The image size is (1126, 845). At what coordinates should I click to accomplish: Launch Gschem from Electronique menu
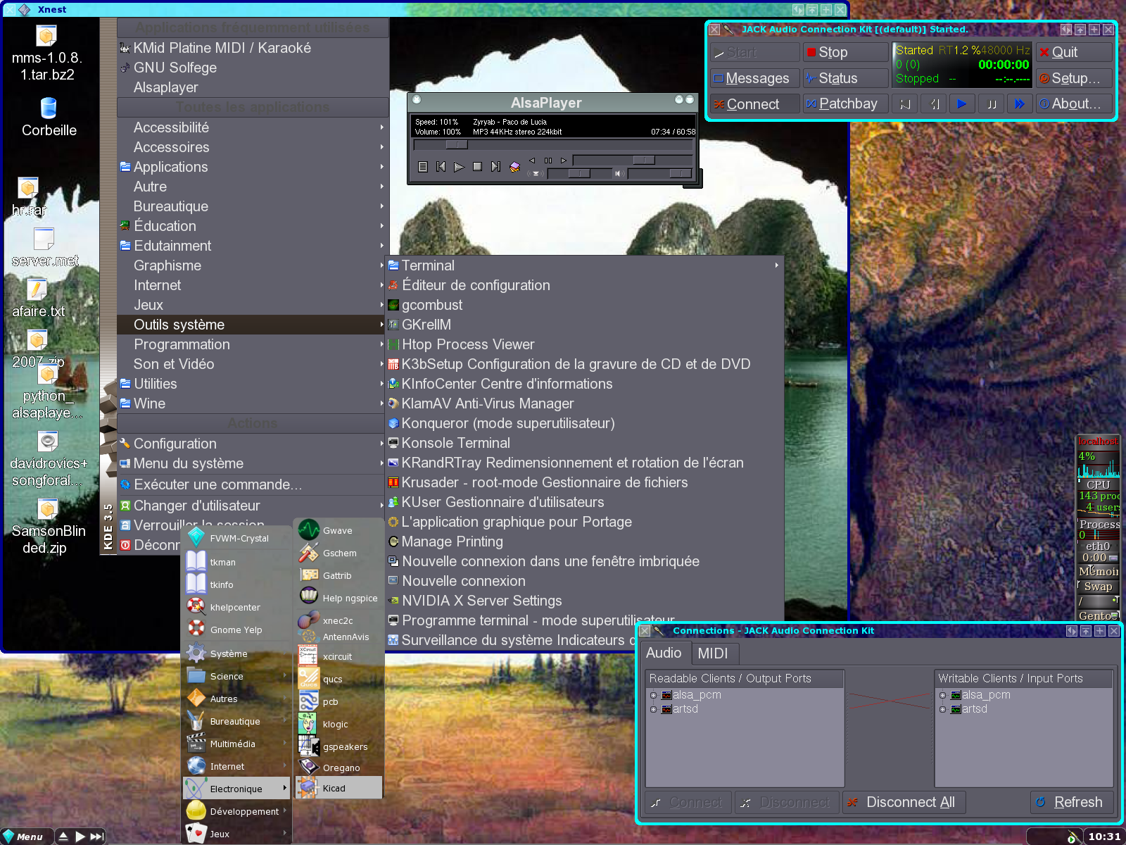[x=339, y=553]
